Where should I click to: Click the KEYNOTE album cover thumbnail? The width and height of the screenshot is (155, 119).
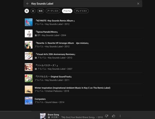29,22
